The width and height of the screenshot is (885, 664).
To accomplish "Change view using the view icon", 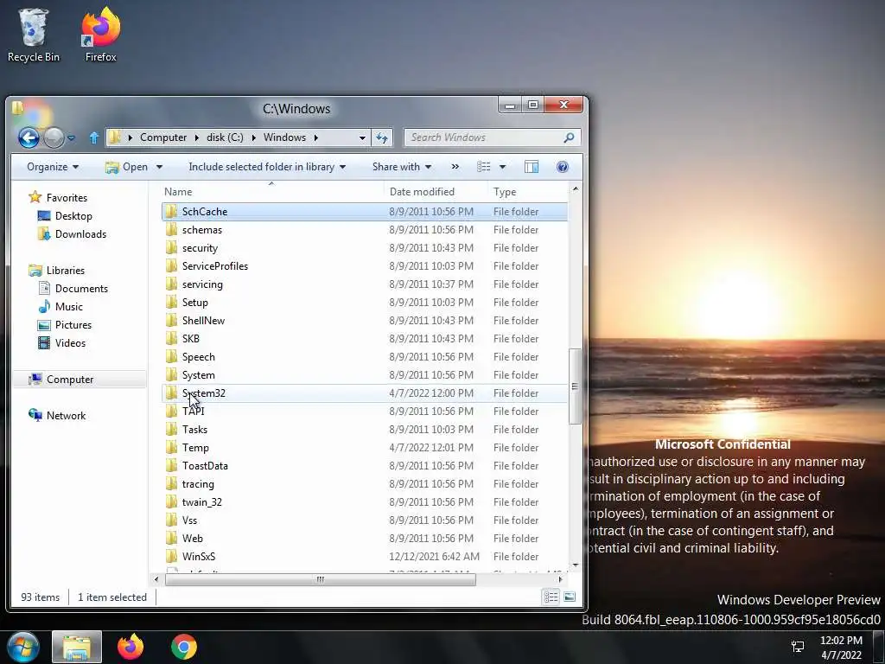I will pos(484,167).
